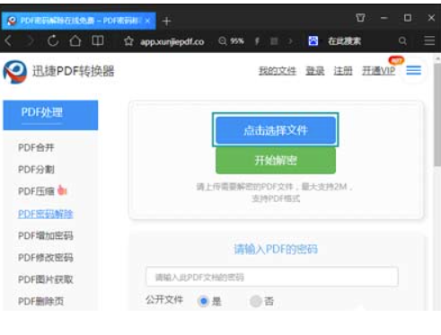Select the 否 radio button
The width and height of the screenshot is (441, 335).
[x=255, y=301]
